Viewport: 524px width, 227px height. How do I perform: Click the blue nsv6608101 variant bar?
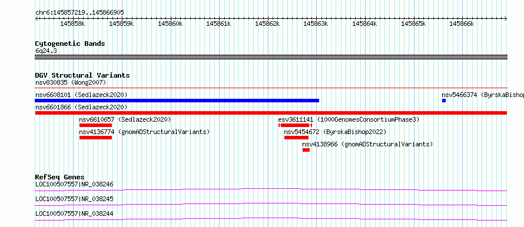point(177,101)
